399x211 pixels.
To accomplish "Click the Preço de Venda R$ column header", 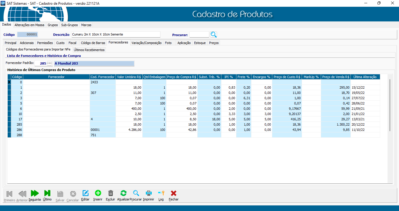I will point(335,77).
